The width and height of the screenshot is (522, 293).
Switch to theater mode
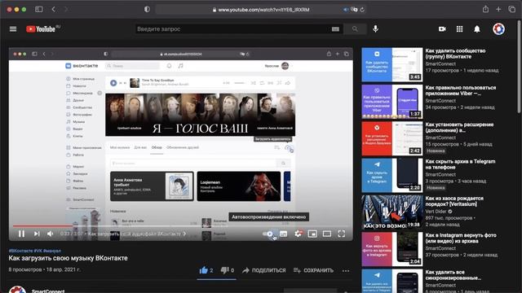coord(327,234)
